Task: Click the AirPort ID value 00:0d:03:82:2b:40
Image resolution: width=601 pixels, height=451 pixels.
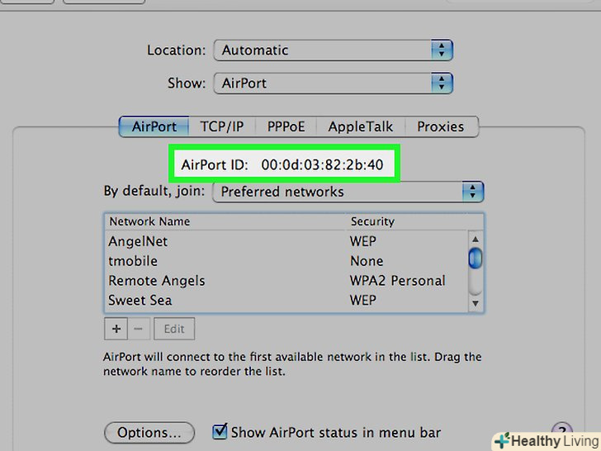Action: point(322,165)
